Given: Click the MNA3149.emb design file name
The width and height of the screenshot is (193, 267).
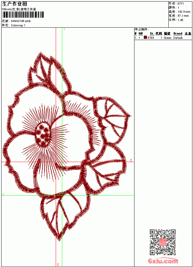Looking at the screenshot, I should point(21,21).
